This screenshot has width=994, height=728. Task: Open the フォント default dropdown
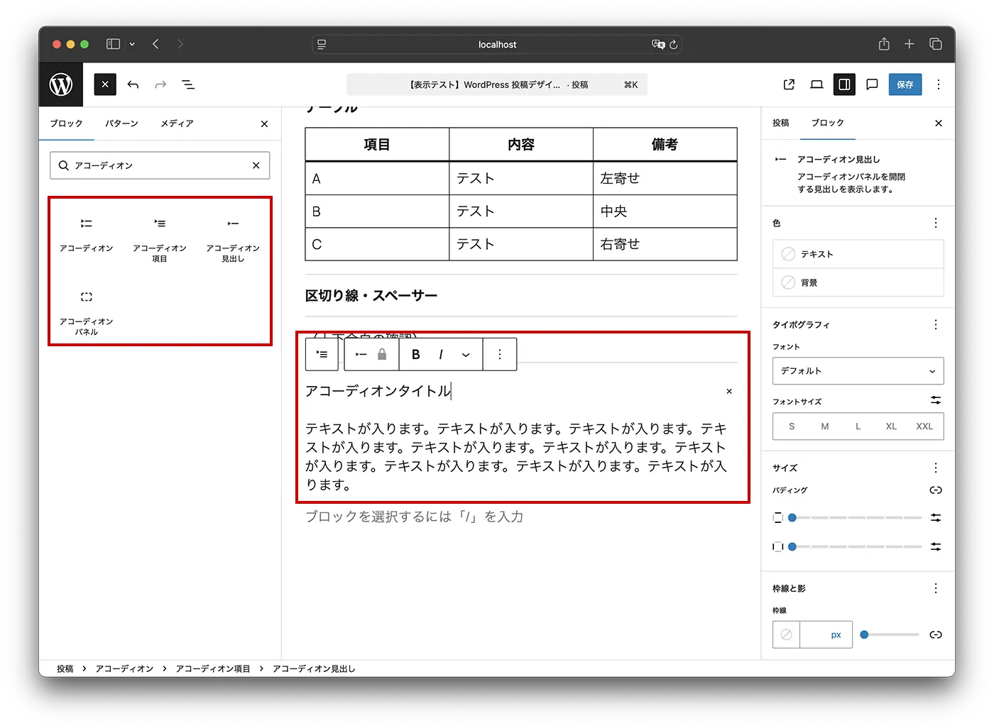click(858, 370)
